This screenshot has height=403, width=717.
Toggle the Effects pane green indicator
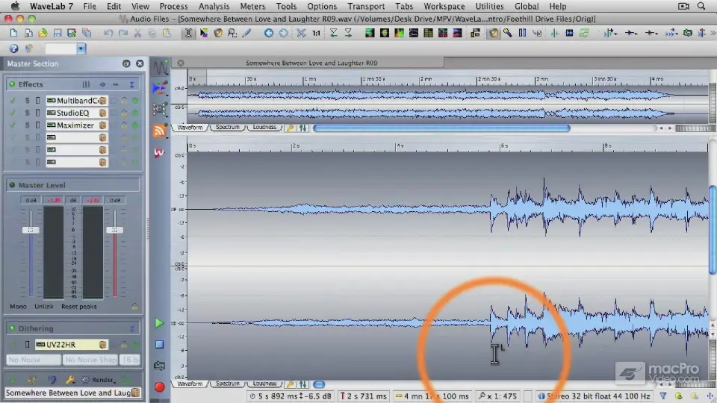click(x=12, y=84)
